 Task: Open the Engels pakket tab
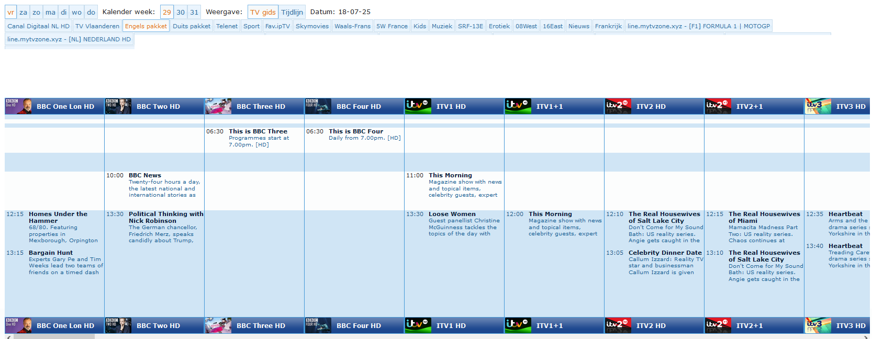click(x=146, y=26)
